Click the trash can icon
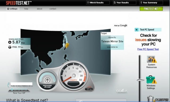Image resolution: width=170 pixels, height=102 pixels. pyautogui.click(x=151, y=99)
